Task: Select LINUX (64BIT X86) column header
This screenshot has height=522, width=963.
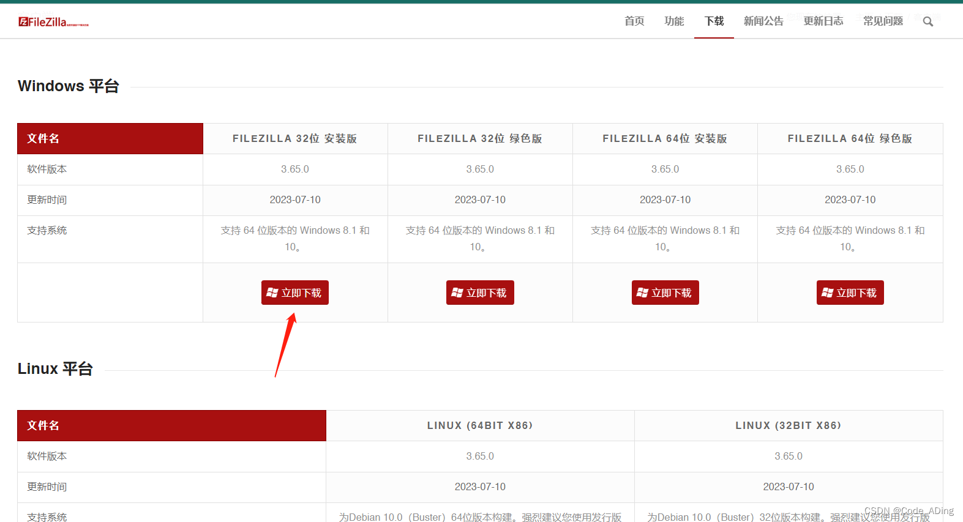Action: coord(480,426)
